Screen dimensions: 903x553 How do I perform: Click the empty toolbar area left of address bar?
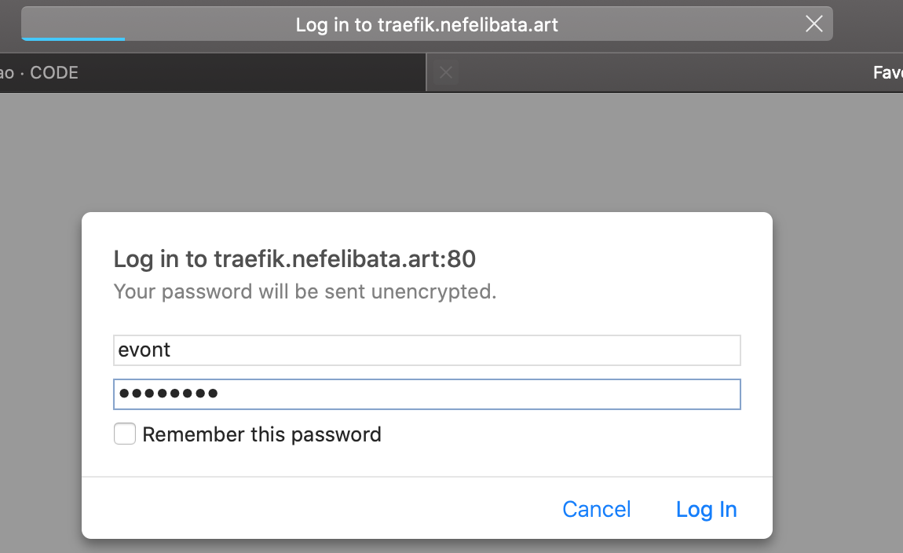(x=9, y=24)
